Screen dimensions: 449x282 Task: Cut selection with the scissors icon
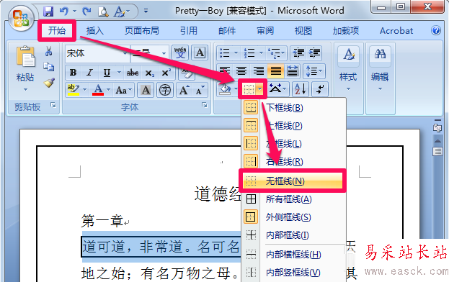pyautogui.click(x=49, y=51)
